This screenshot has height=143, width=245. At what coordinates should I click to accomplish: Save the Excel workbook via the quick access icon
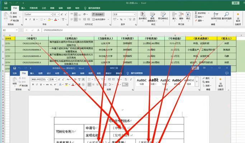(6, 3)
